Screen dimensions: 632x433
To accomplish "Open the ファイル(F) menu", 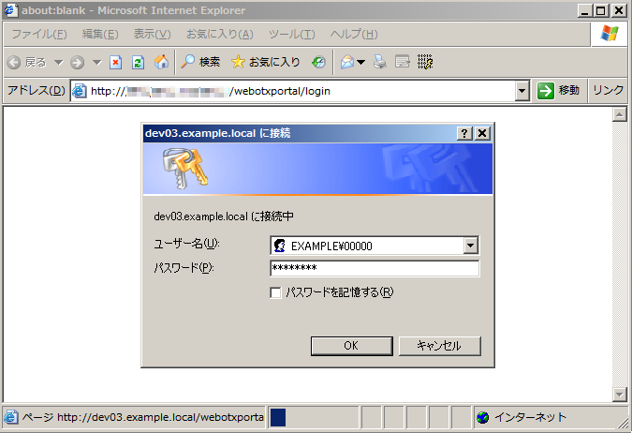I will click(39, 34).
